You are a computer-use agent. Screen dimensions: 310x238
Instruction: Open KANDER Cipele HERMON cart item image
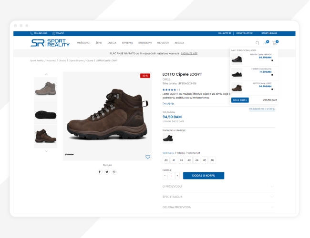click(237, 59)
